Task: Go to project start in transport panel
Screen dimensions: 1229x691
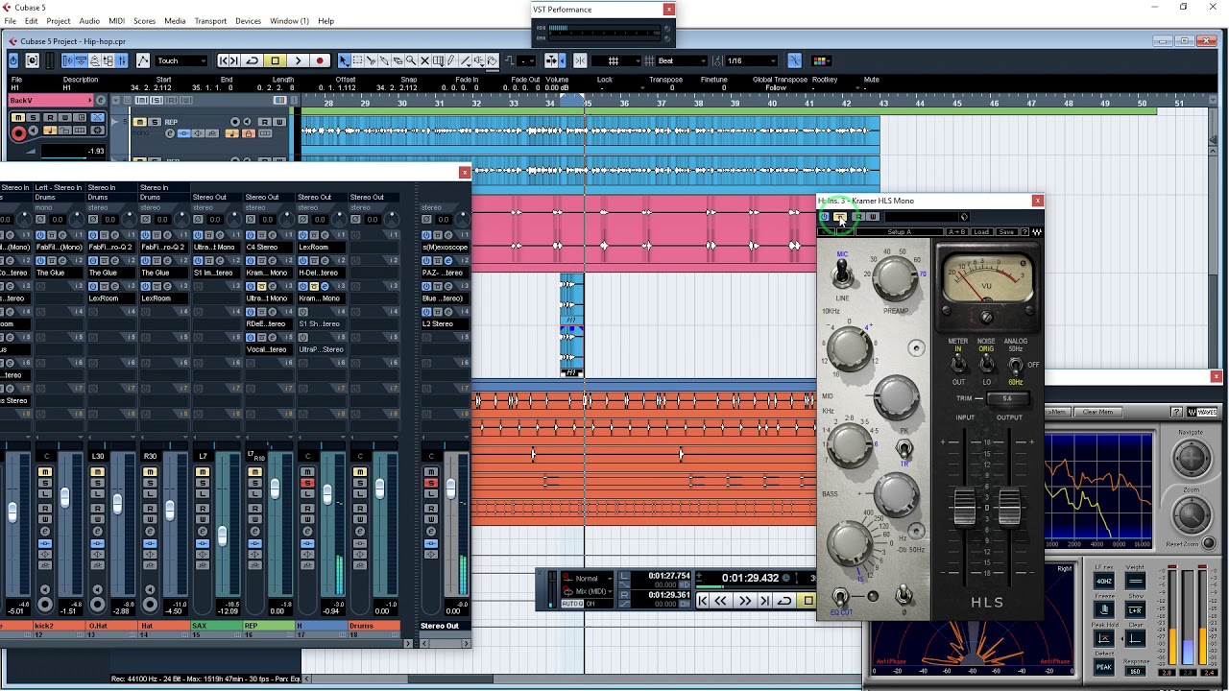Action: point(703,601)
